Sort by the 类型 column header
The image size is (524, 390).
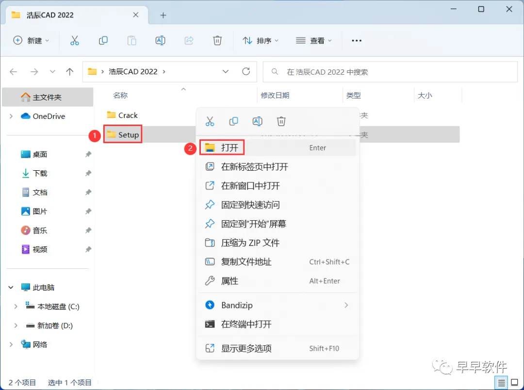coord(353,96)
